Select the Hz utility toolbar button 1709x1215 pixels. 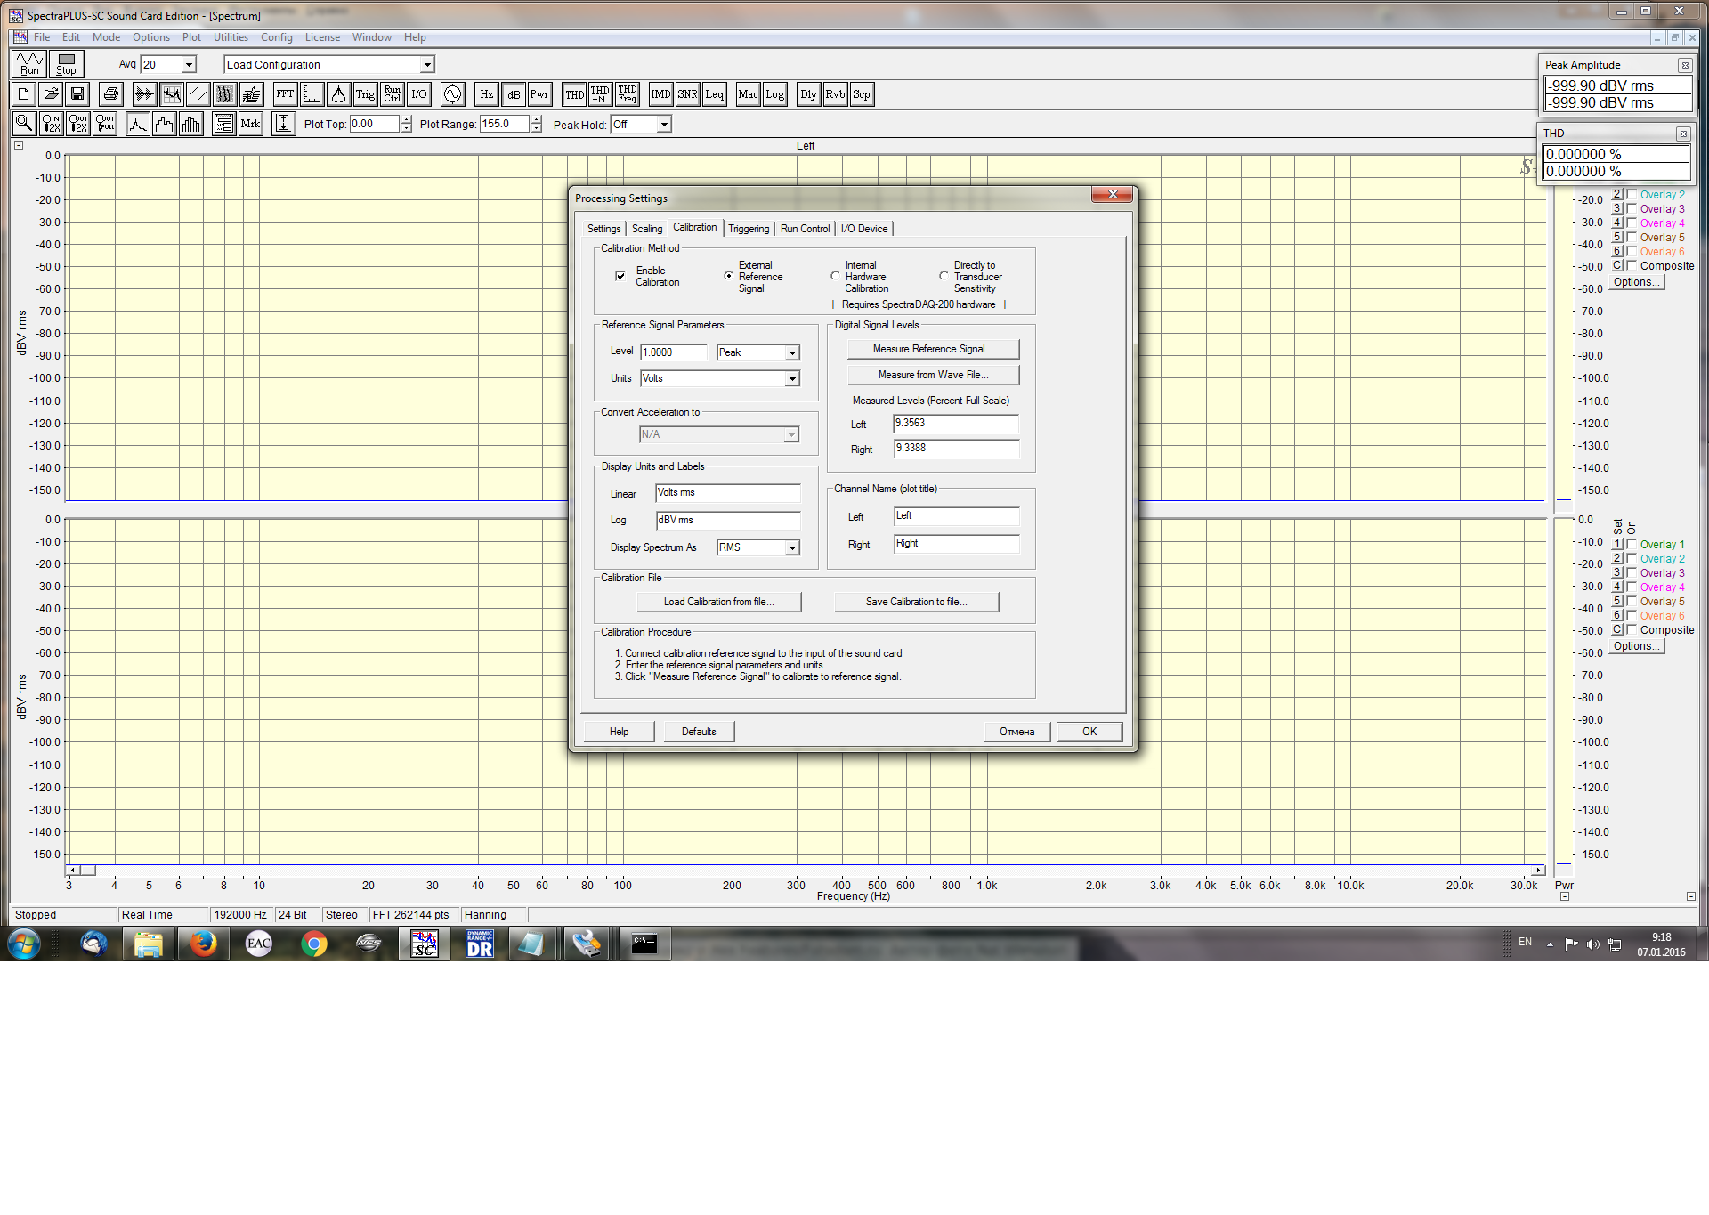[487, 94]
